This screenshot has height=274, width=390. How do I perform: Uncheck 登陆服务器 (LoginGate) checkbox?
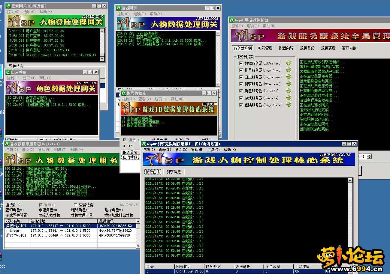[x=241, y=105]
